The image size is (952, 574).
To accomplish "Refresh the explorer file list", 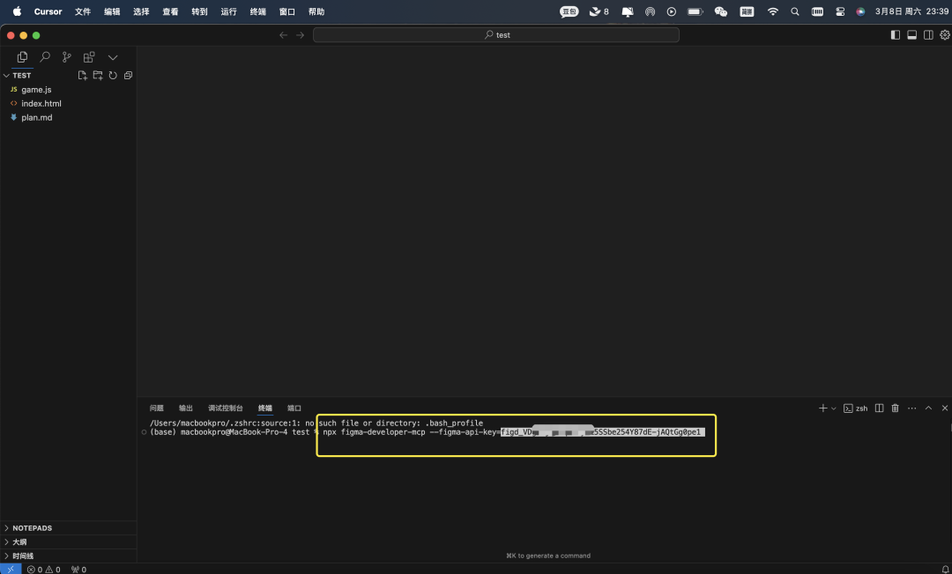I will pyautogui.click(x=113, y=76).
